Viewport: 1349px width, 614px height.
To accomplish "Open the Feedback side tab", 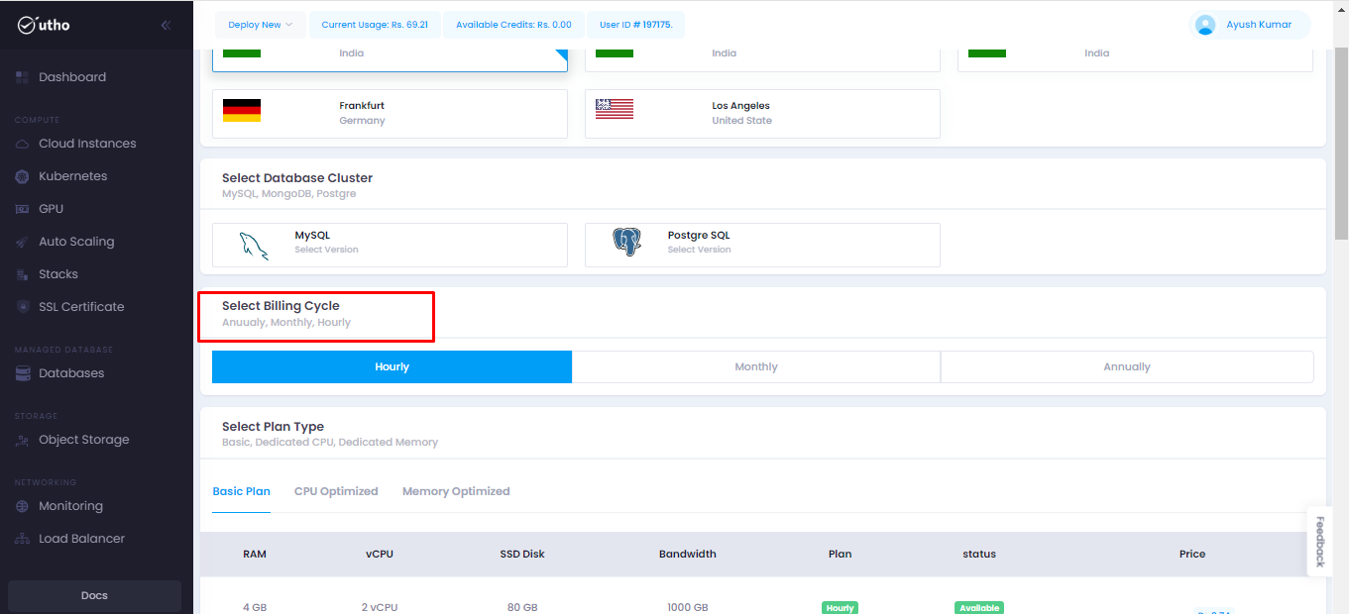I will (1319, 541).
